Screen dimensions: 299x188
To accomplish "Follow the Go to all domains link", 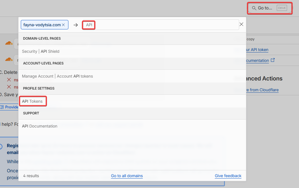I will coord(127,176).
